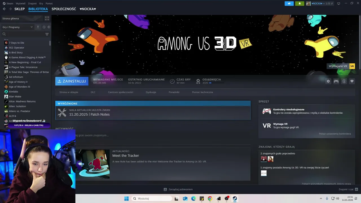Select 7 Days to Die in library

[16, 43]
